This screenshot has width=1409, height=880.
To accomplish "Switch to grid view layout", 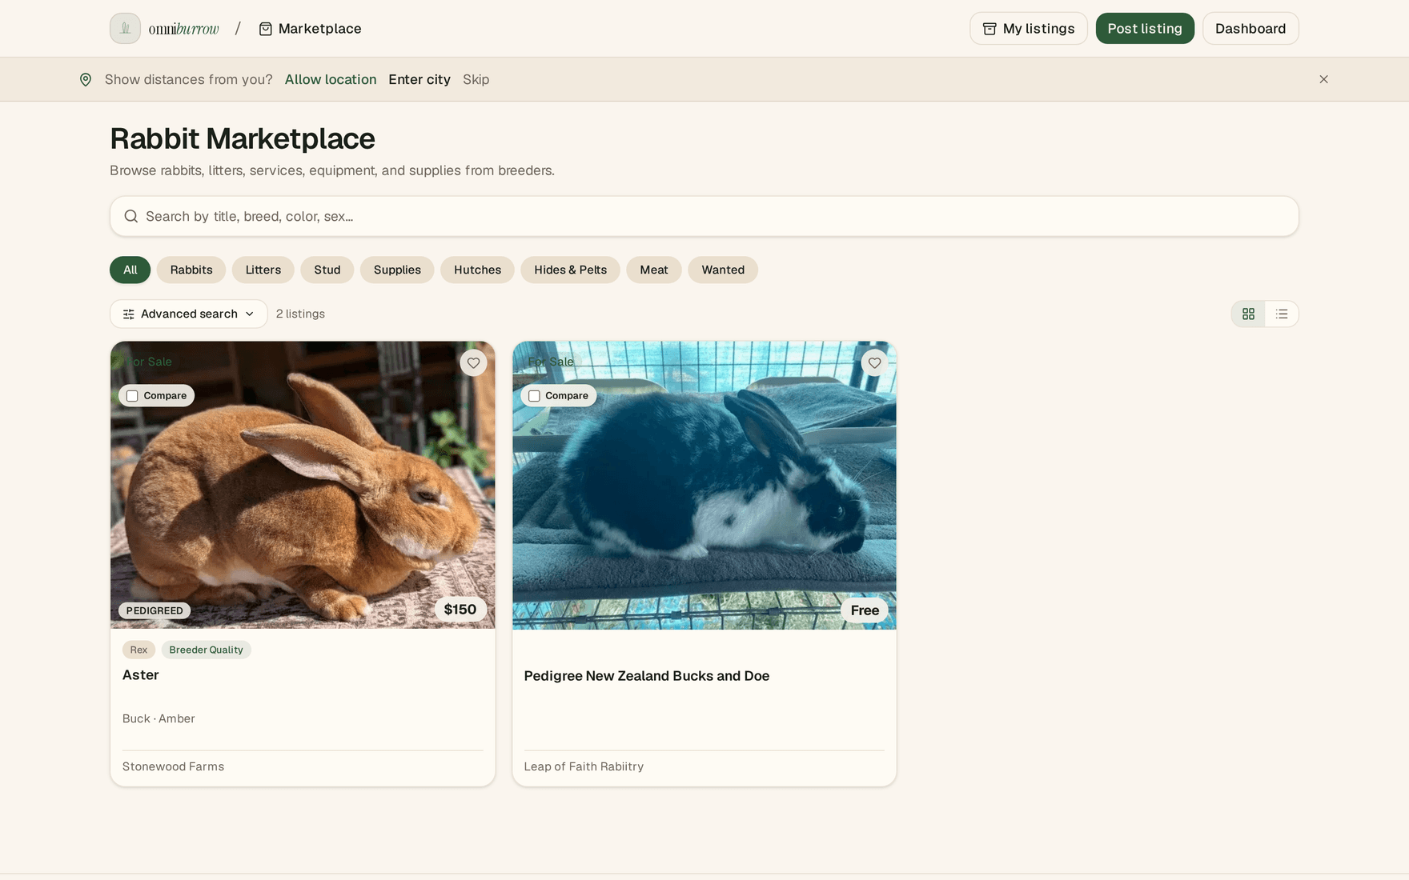I will click(x=1248, y=314).
